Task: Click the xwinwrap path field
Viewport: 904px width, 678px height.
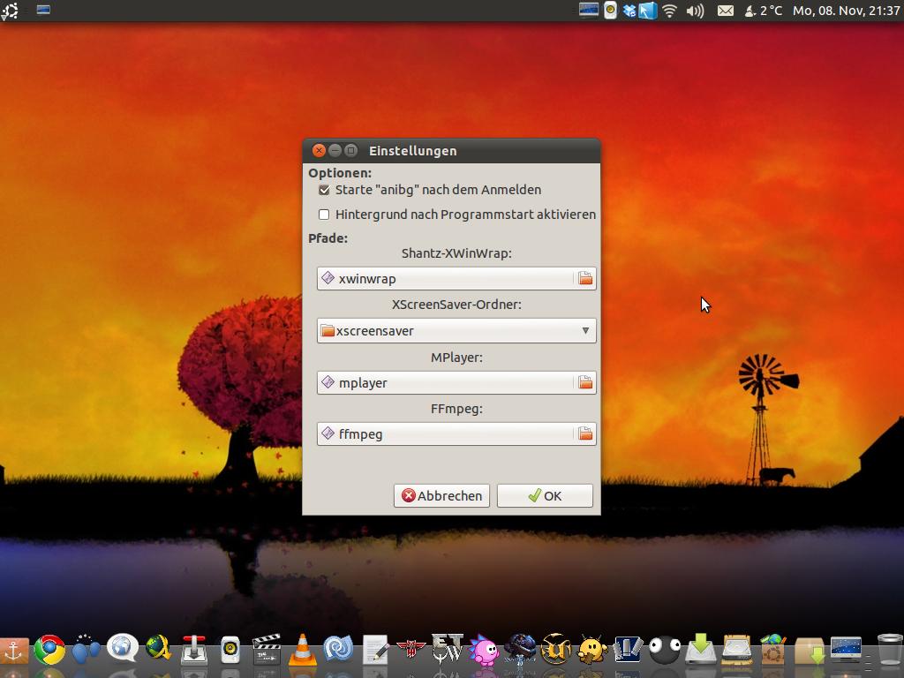Action: point(445,278)
